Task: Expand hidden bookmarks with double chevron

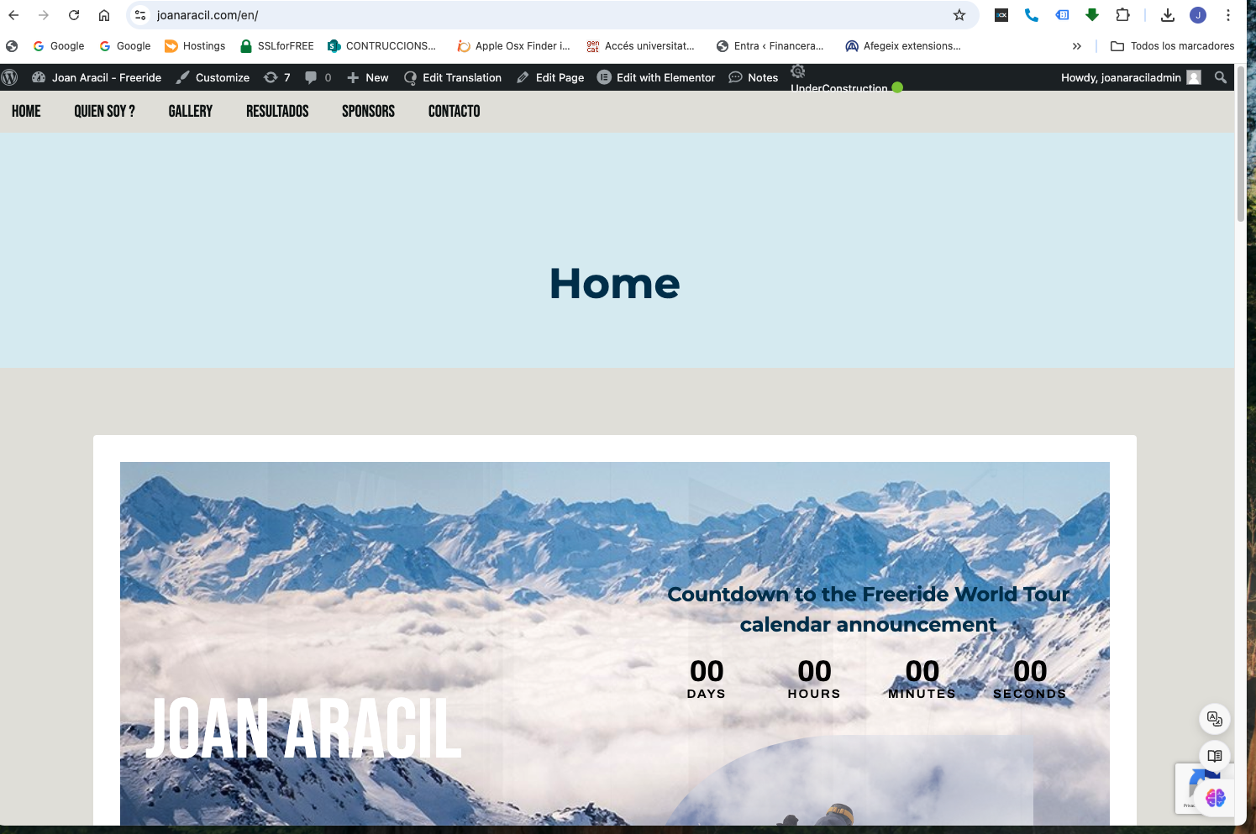Action: tap(1077, 46)
